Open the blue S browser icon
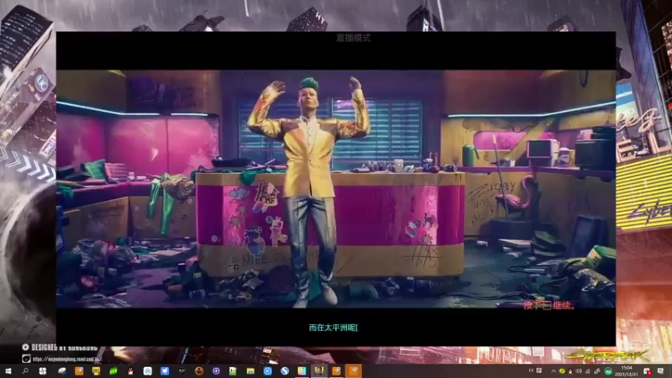Screen dimensions: 672x378 pyautogui.click(x=285, y=371)
